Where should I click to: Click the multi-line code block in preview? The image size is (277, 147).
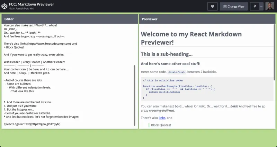tap(207, 89)
